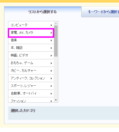Open the ファッション submenu arrow
Screen dimensions: 119x132
(x=51, y=101)
